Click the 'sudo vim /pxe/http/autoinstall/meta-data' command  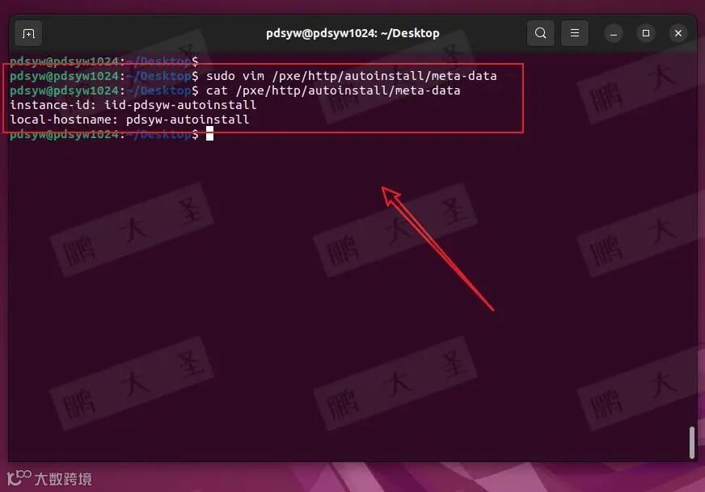(x=352, y=76)
